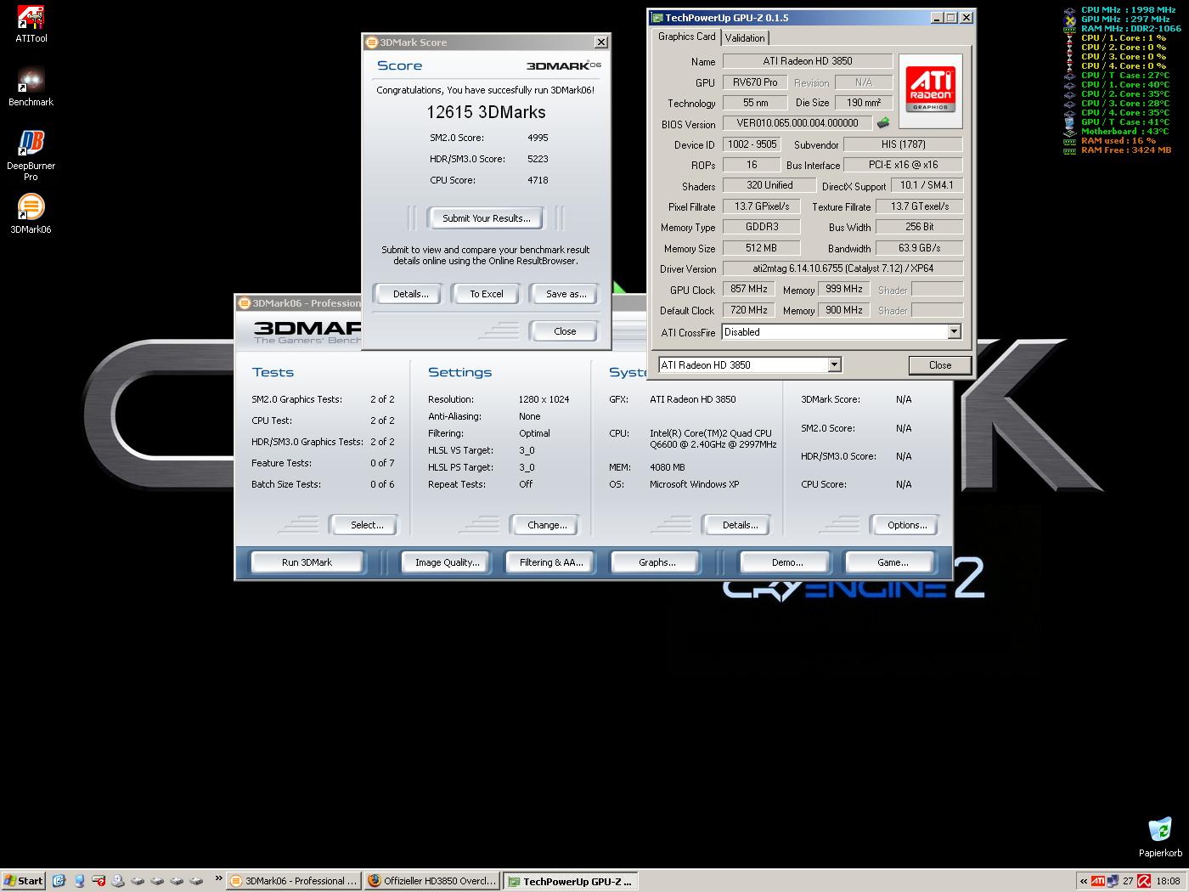Switch to TechPowerUp GPU-Z taskbar item
The width and height of the screenshot is (1189, 892).
point(571,881)
